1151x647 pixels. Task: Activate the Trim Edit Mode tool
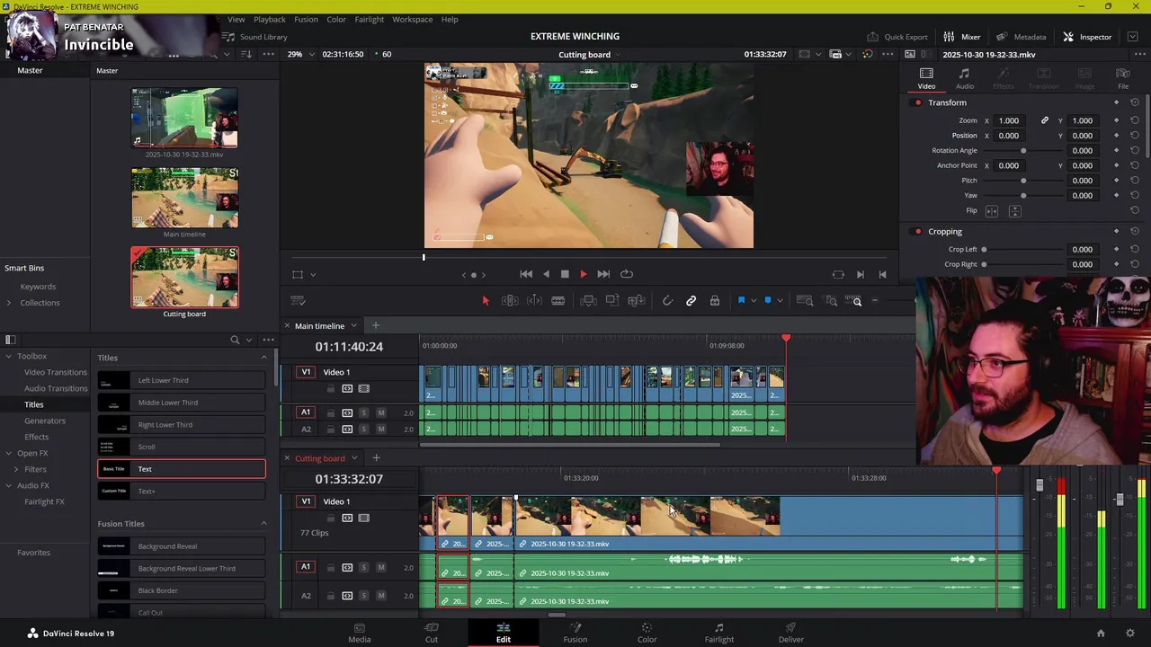point(510,301)
